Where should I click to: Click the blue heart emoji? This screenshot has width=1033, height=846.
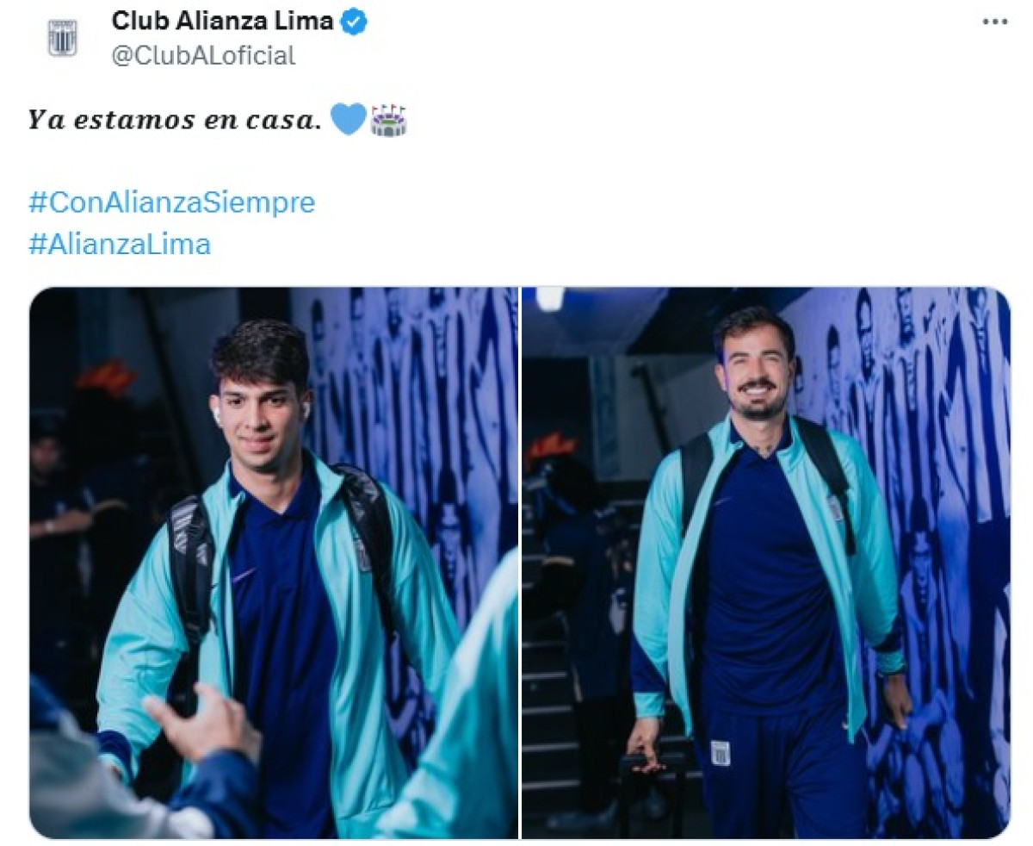(x=348, y=119)
